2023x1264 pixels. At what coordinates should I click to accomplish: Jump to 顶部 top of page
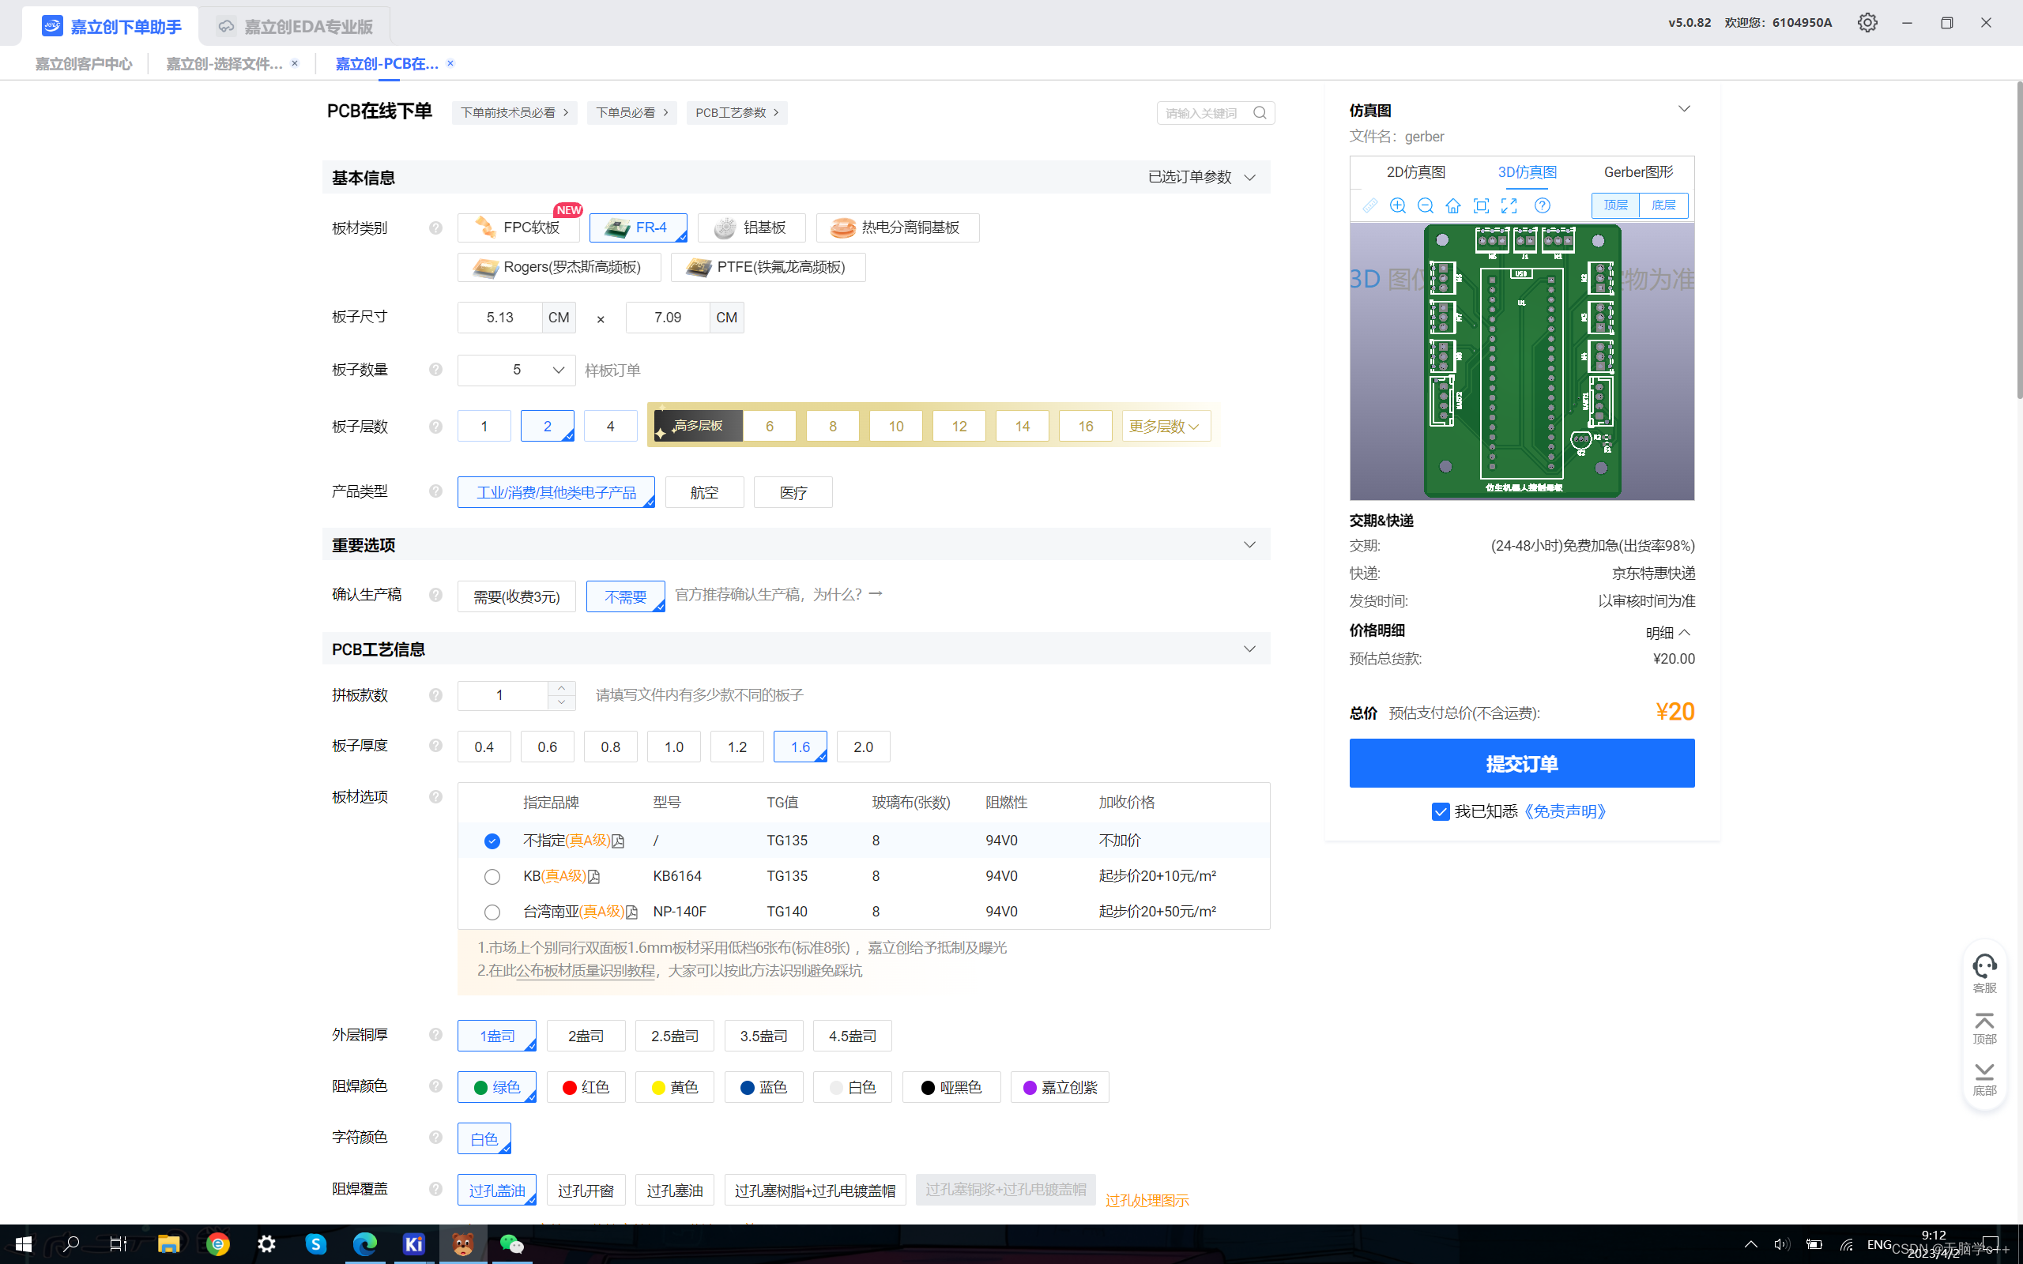(x=1984, y=1029)
